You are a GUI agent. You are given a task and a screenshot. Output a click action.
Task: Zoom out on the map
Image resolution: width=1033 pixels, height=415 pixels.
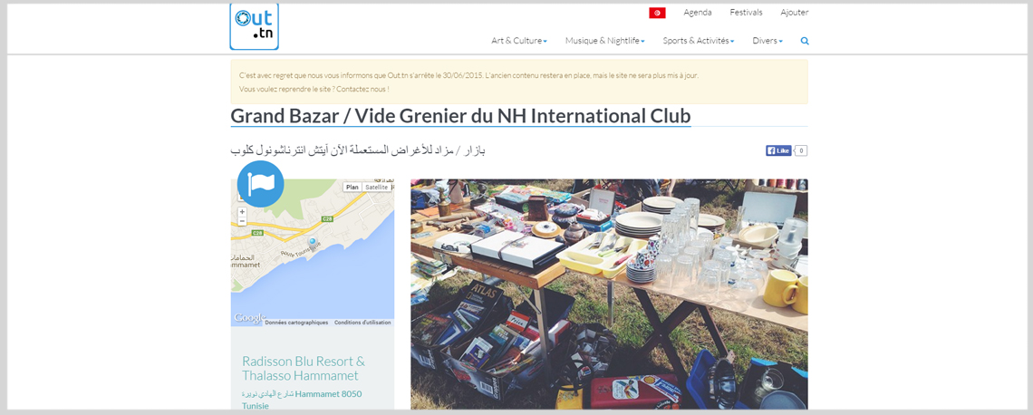pyautogui.click(x=243, y=221)
